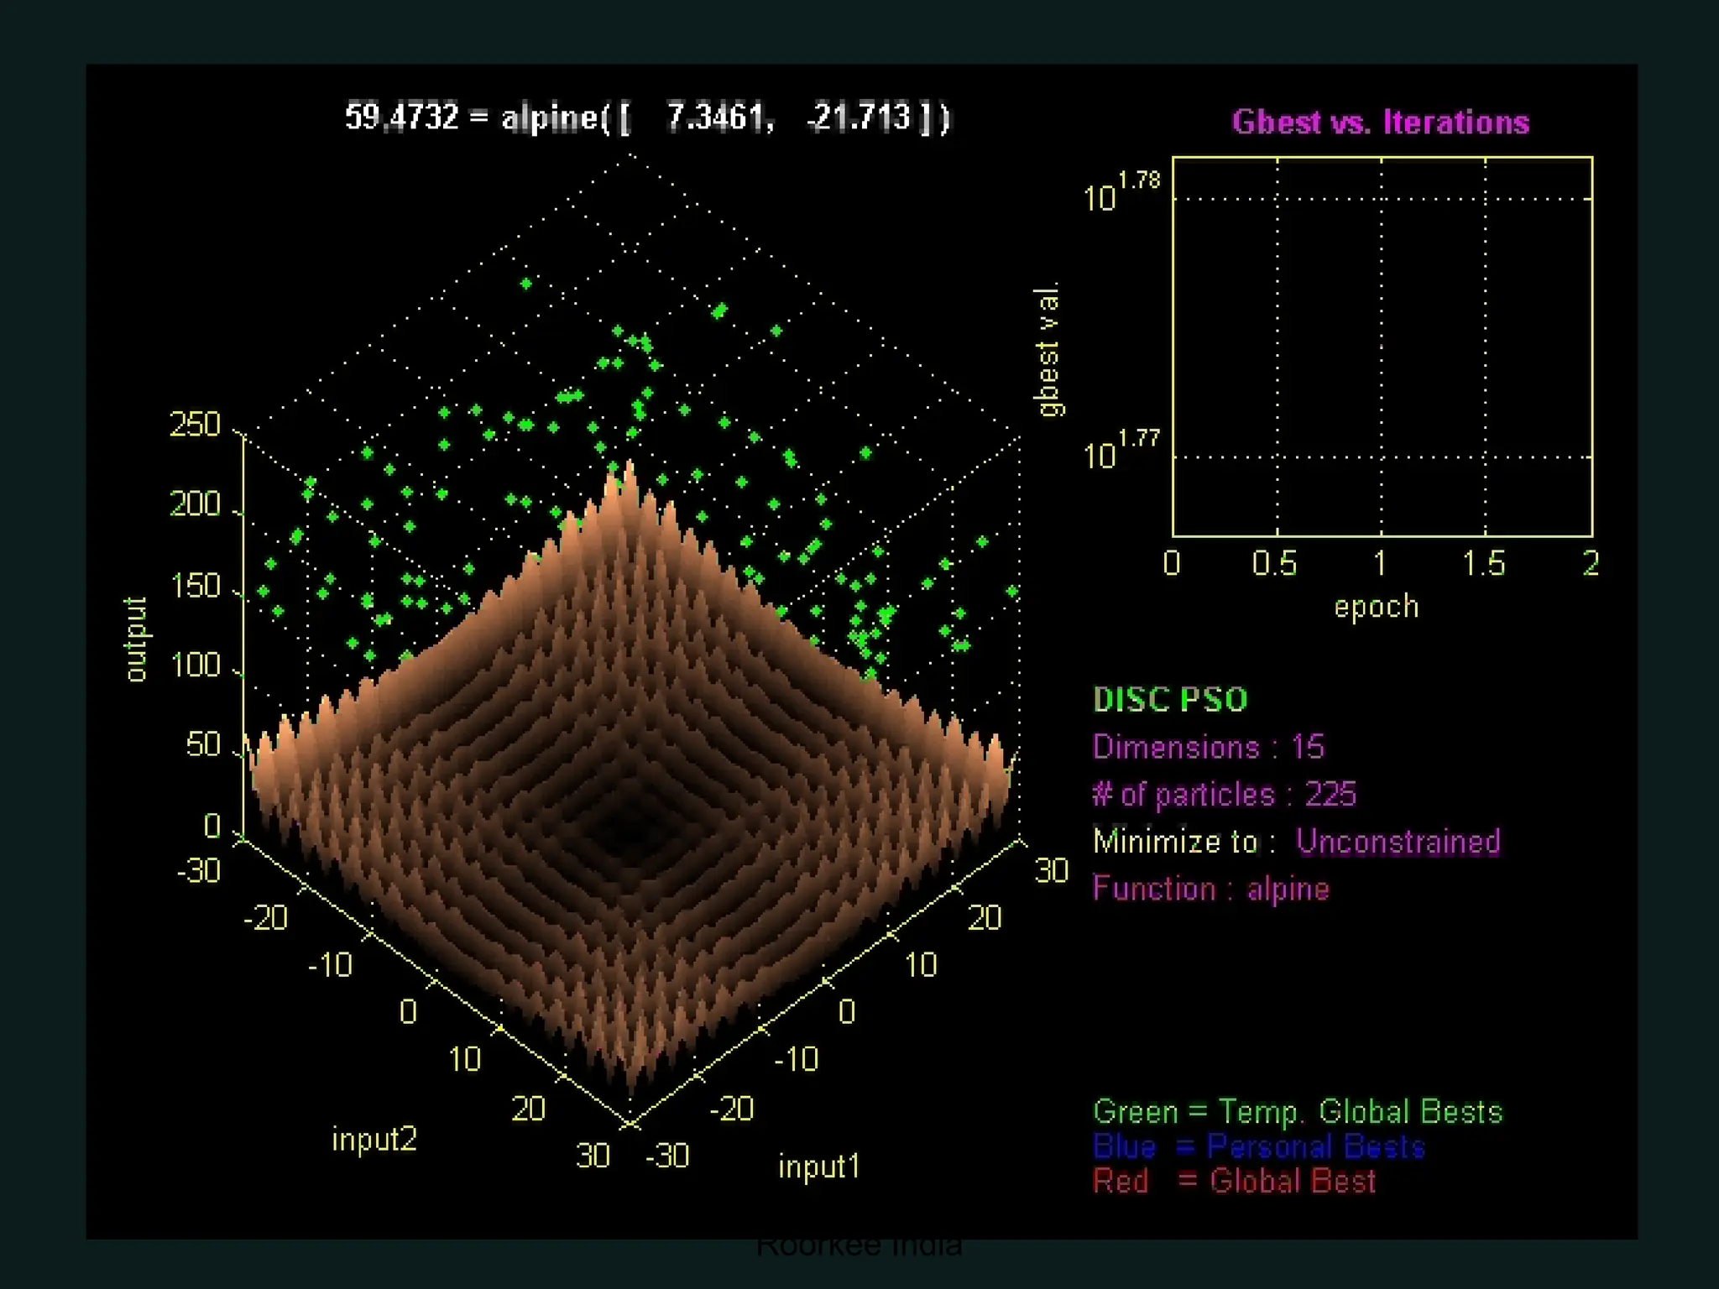This screenshot has height=1289, width=1719.
Task: Click the 'epoch' x-axis label
Action: coord(1377,606)
